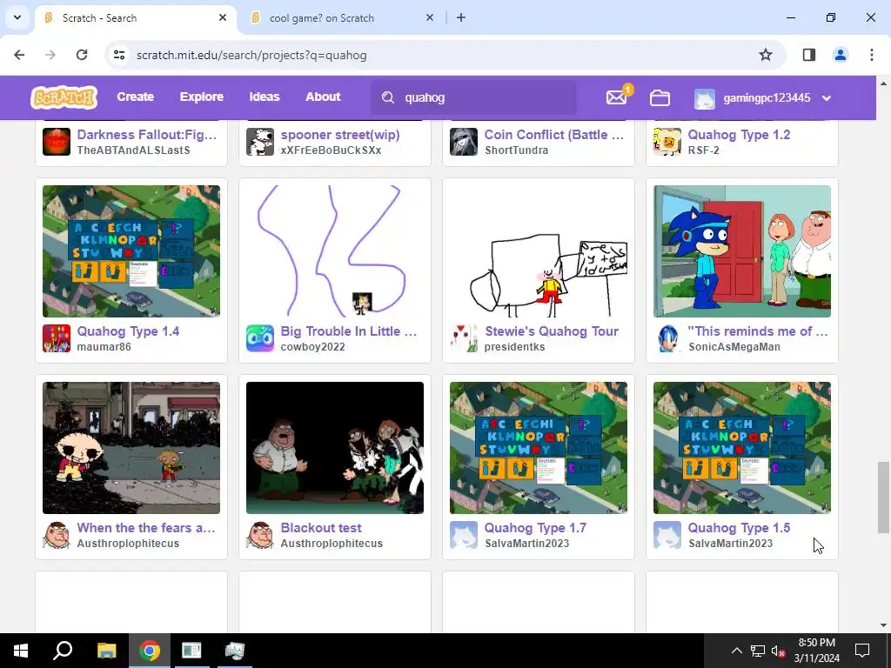
Task: Open Darkness Fallout project link
Action: click(147, 135)
